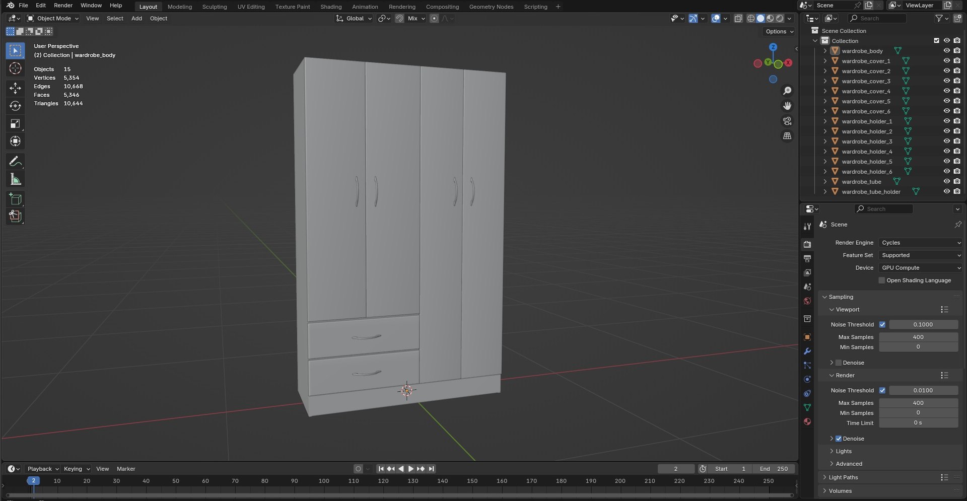Screen dimensions: 967x501
Task: Toggle Render Denoise checkbox
Action: point(839,439)
